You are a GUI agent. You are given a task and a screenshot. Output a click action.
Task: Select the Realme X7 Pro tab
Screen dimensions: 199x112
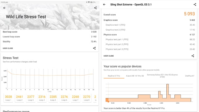(114, 76)
